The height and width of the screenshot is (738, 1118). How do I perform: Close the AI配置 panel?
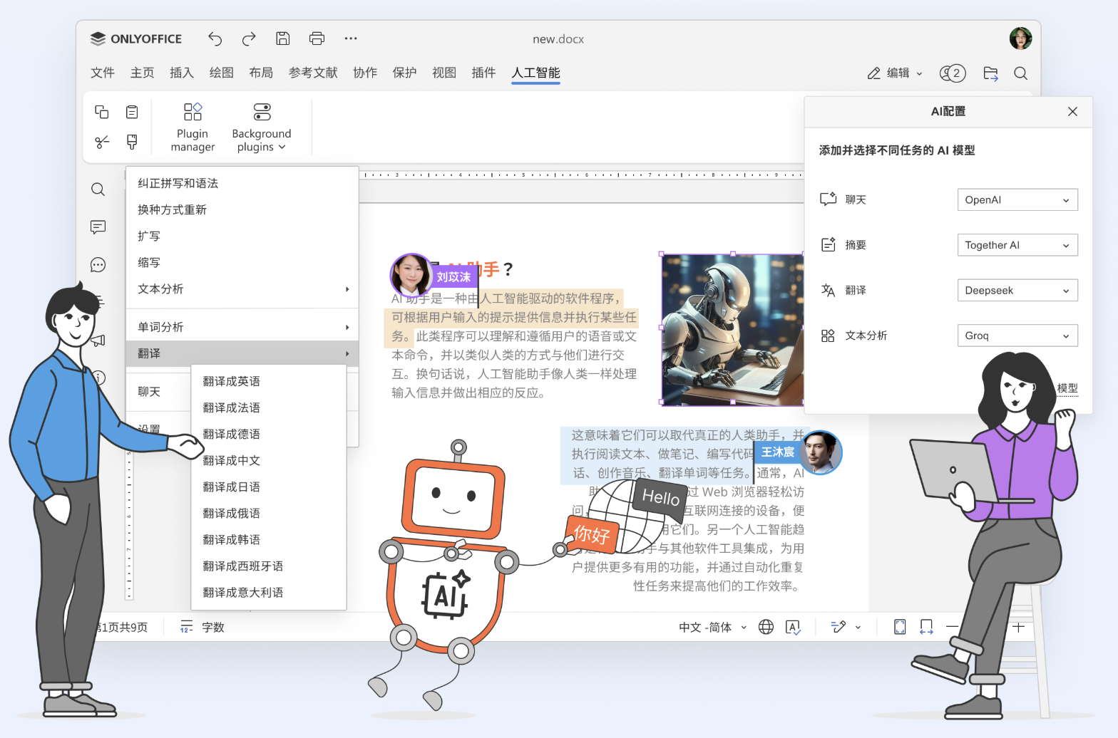[1072, 111]
